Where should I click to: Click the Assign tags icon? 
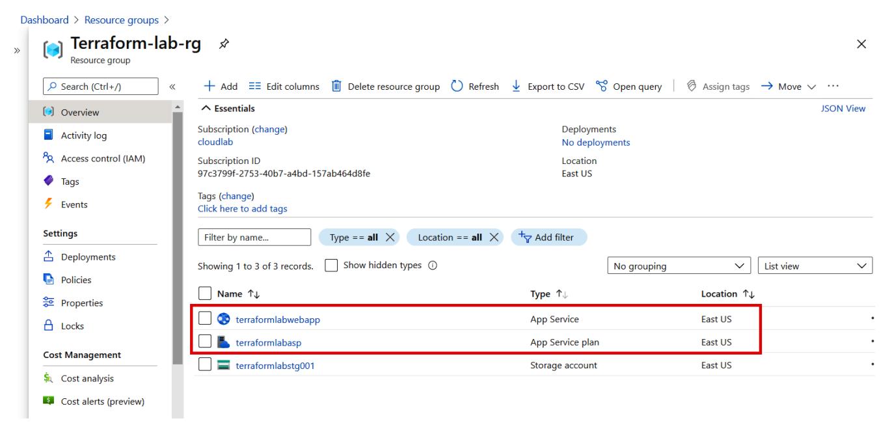tap(693, 87)
